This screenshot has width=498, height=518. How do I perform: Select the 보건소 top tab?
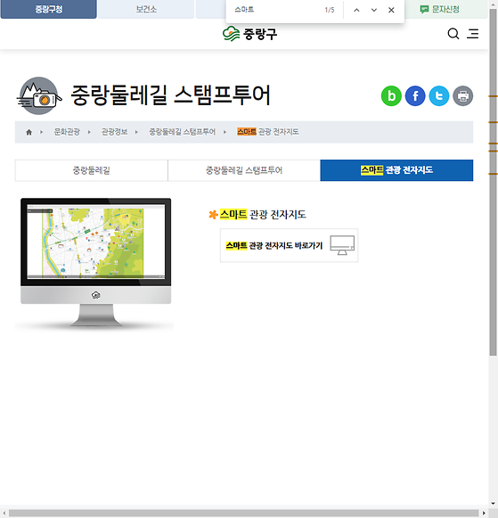[146, 9]
